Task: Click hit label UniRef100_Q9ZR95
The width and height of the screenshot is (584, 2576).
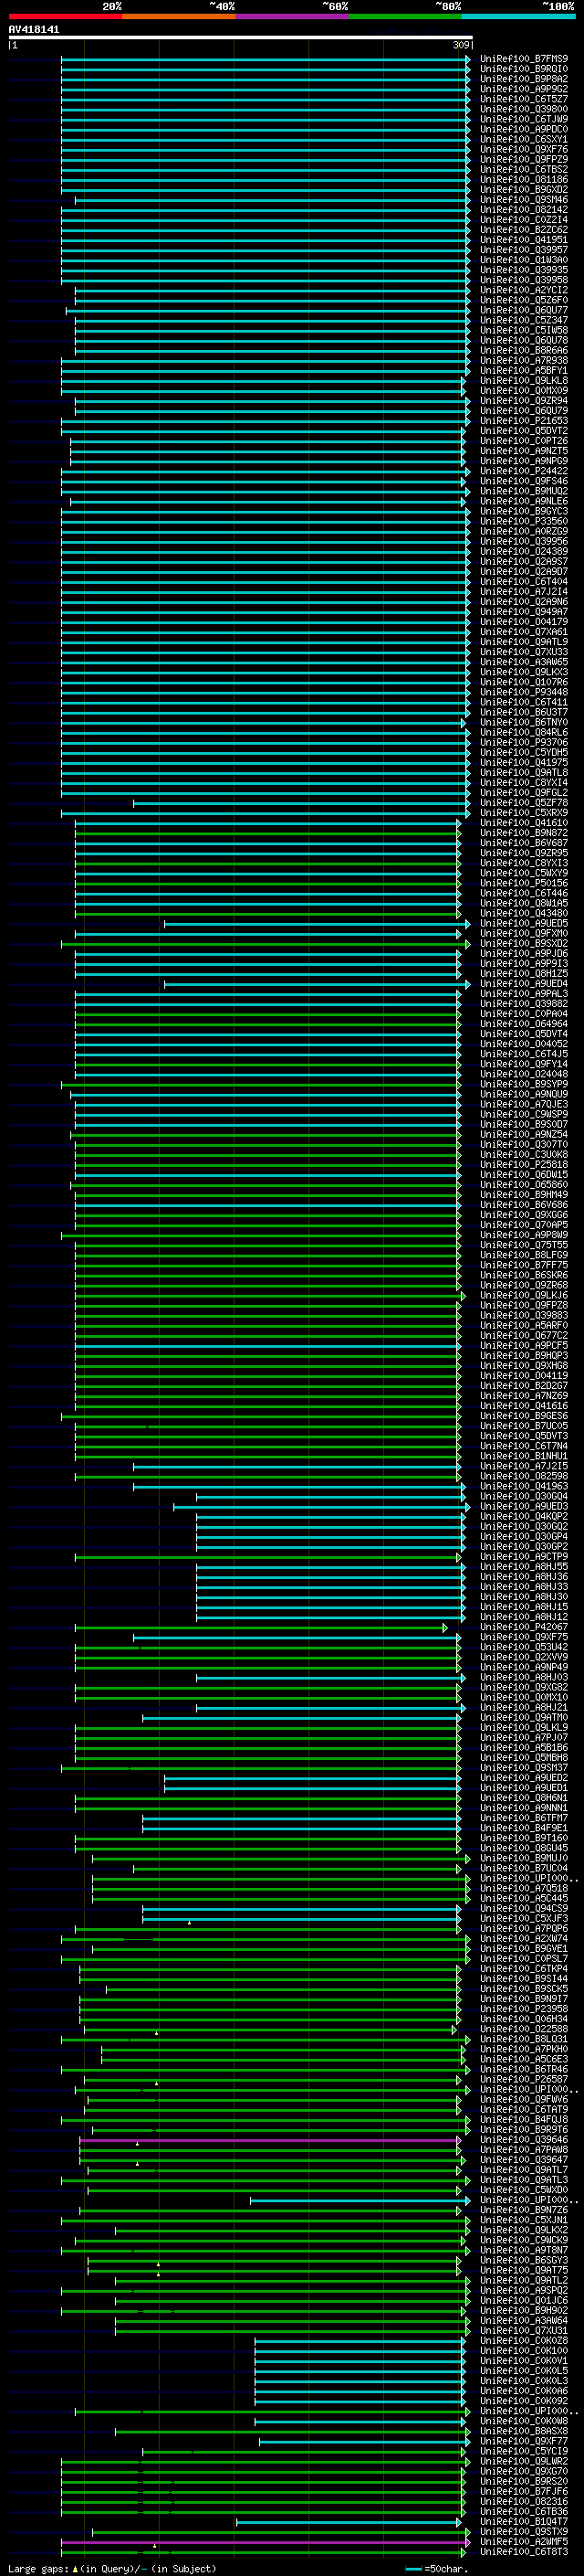Action: 524,853
